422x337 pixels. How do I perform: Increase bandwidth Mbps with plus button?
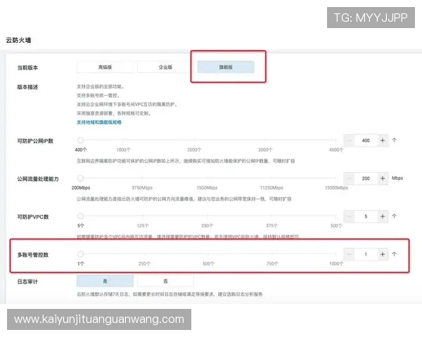point(383,178)
